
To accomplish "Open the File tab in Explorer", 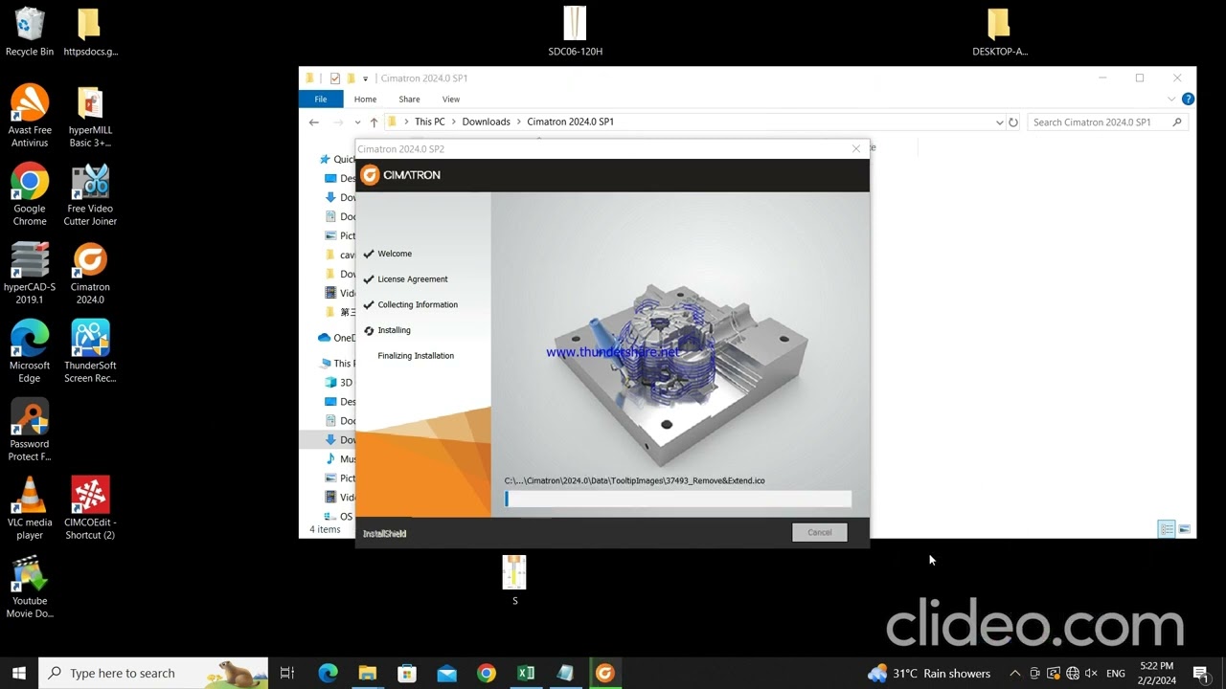I will (321, 99).
